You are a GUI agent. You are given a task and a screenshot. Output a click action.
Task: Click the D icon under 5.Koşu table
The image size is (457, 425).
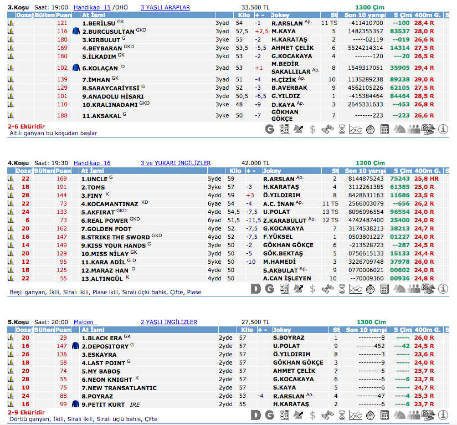(x=255, y=415)
